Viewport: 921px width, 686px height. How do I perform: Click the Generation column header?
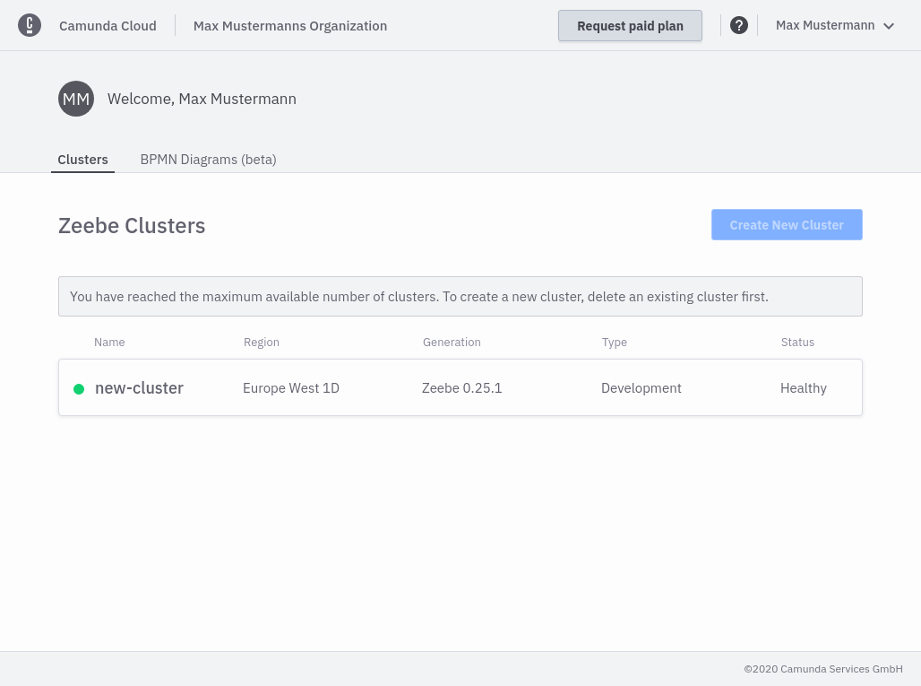452,343
